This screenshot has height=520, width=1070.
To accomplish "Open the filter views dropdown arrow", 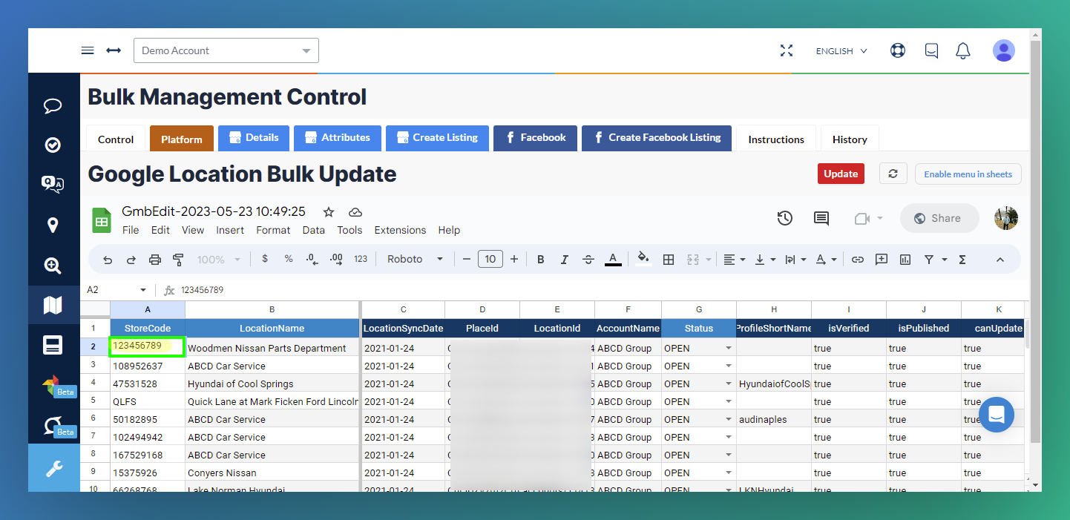I will point(945,260).
